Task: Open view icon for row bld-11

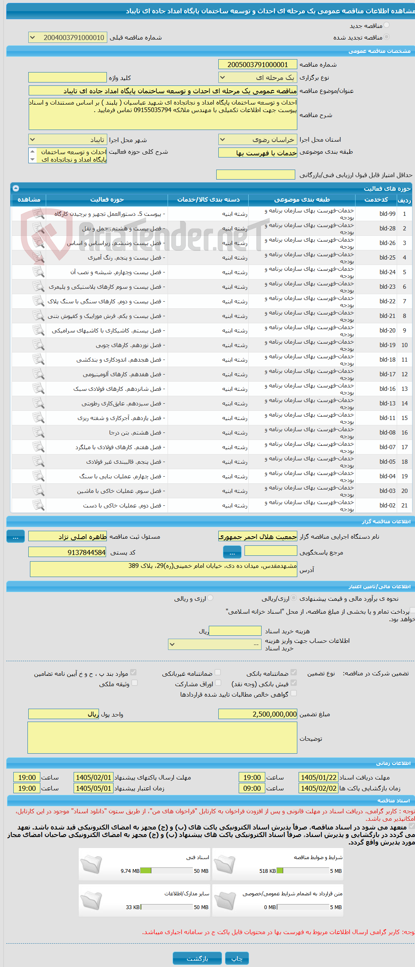Action: [38, 418]
